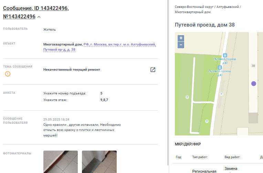Click the parking icon beside the road
Image resolution: width=263 pixels, height=173 pixels.
click(221, 94)
